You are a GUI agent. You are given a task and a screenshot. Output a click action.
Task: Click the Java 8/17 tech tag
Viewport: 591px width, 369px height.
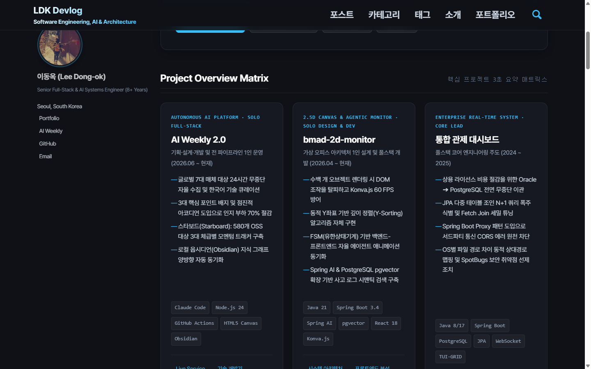point(452,326)
